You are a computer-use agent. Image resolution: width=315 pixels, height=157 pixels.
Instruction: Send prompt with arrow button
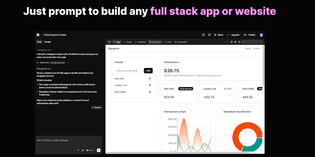(98, 150)
